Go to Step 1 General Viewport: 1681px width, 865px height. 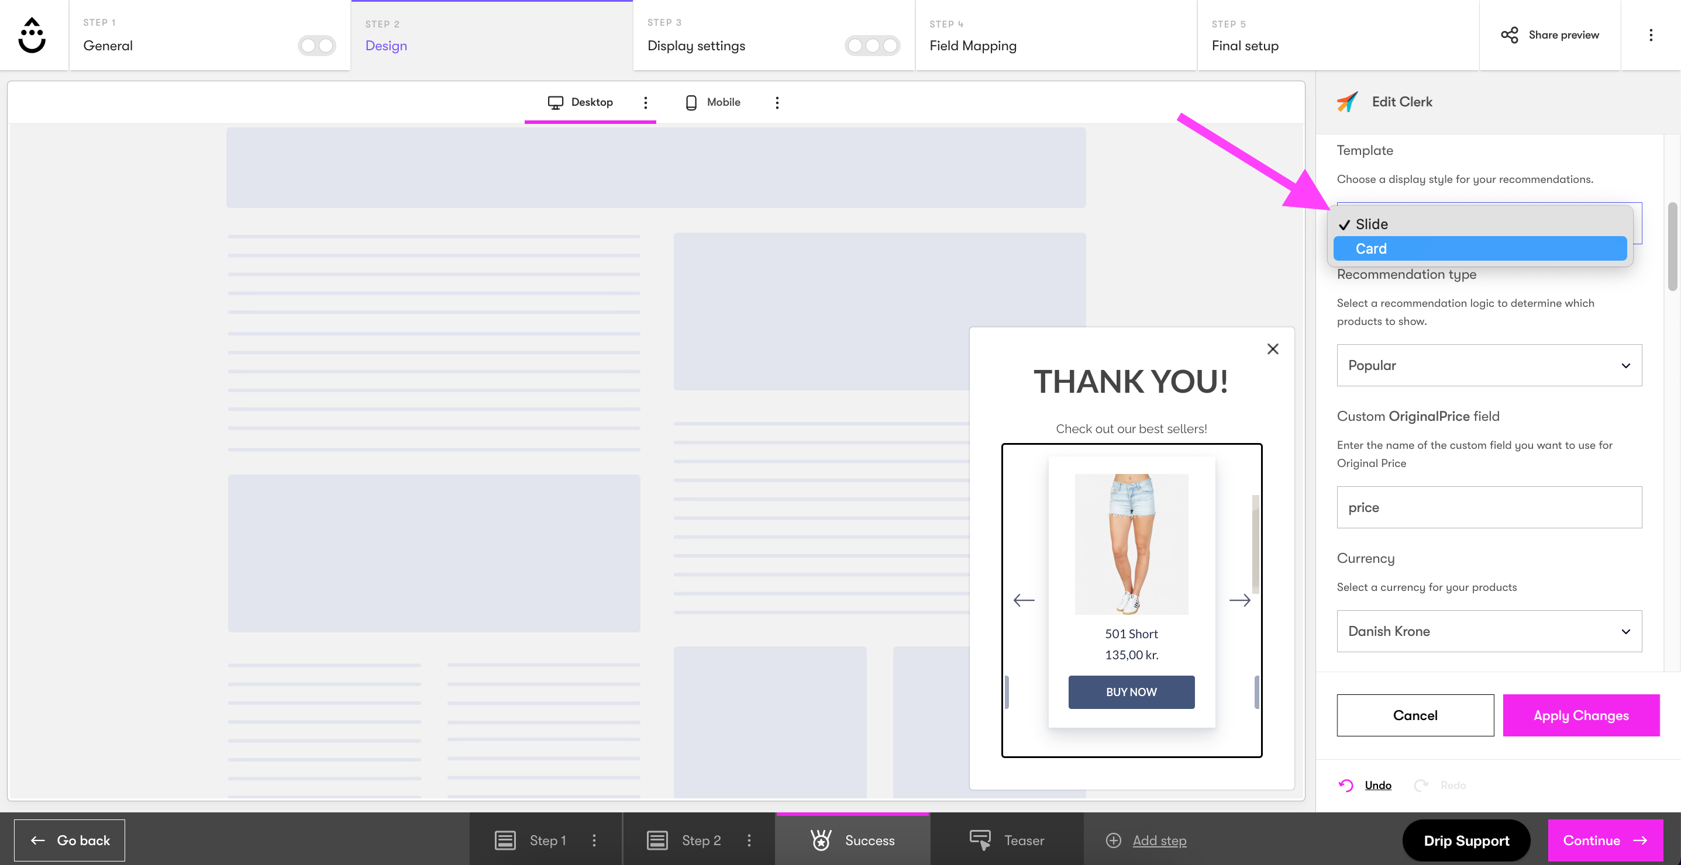pos(209,35)
